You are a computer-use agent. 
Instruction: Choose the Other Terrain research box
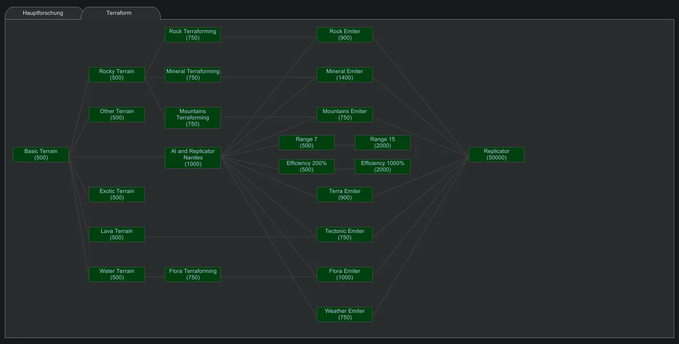[x=117, y=115]
